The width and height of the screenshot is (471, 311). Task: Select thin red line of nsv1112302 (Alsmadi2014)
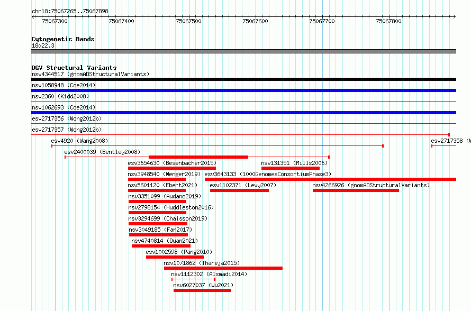193,279
